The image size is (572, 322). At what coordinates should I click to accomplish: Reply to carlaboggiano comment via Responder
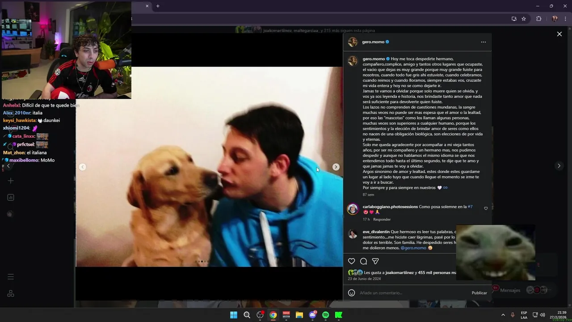pyautogui.click(x=382, y=220)
